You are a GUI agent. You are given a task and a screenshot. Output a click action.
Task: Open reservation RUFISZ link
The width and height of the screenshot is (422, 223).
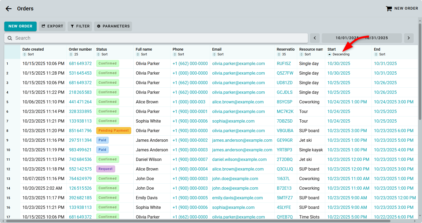click(284, 63)
